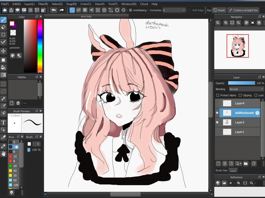265x198 pixels.
Task: Enable concentric circle snap
Action: coord(104,10)
